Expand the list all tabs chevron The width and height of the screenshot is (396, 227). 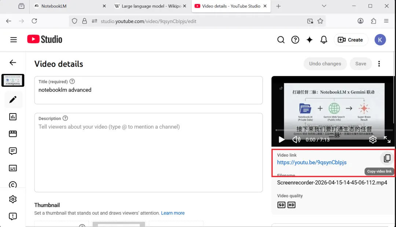[x=324, y=6]
